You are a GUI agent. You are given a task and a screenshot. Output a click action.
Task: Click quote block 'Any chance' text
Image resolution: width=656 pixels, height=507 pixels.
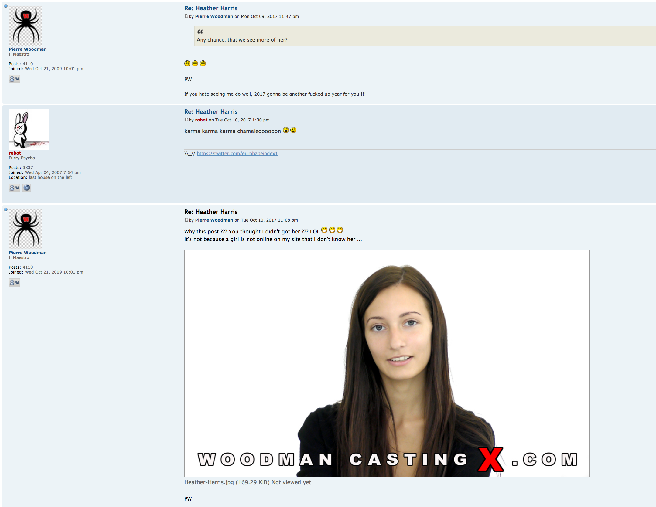tap(242, 40)
